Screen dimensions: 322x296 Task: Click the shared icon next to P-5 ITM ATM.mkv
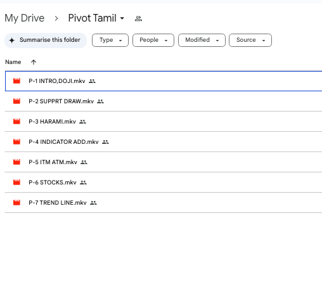click(84, 162)
